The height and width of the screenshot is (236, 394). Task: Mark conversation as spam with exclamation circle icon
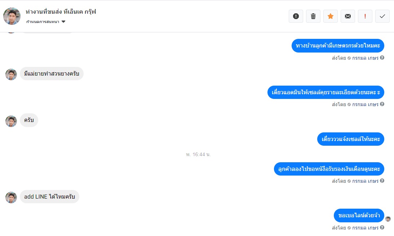[x=296, y=16]
